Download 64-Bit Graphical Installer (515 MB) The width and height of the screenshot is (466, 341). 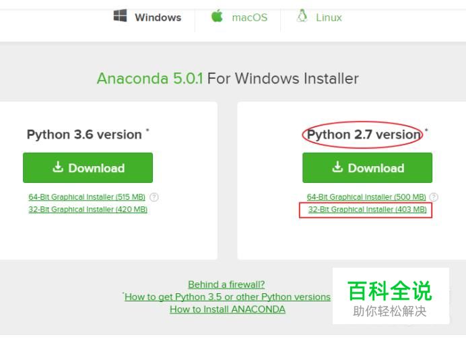pyautogui.click(x=87, y=197)
